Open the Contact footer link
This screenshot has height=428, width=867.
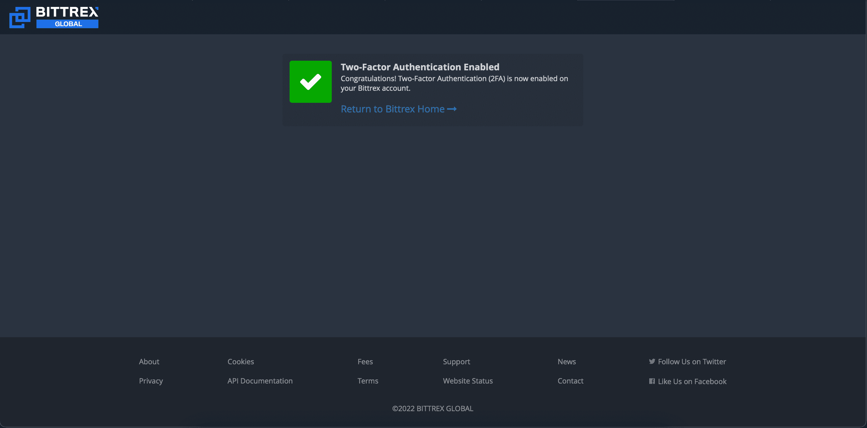coord(570,381)
